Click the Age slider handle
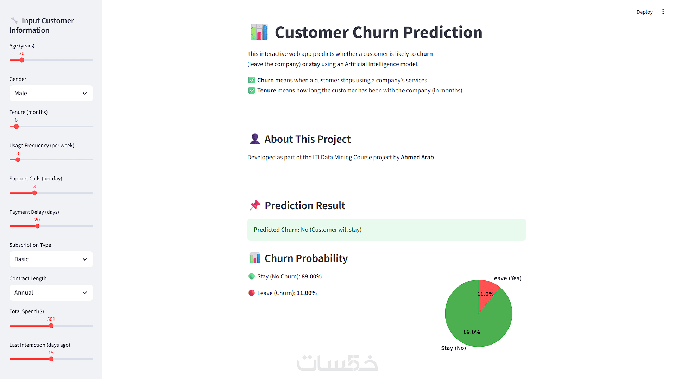Screen dimensions: 675x379 [x=21, y=60]
